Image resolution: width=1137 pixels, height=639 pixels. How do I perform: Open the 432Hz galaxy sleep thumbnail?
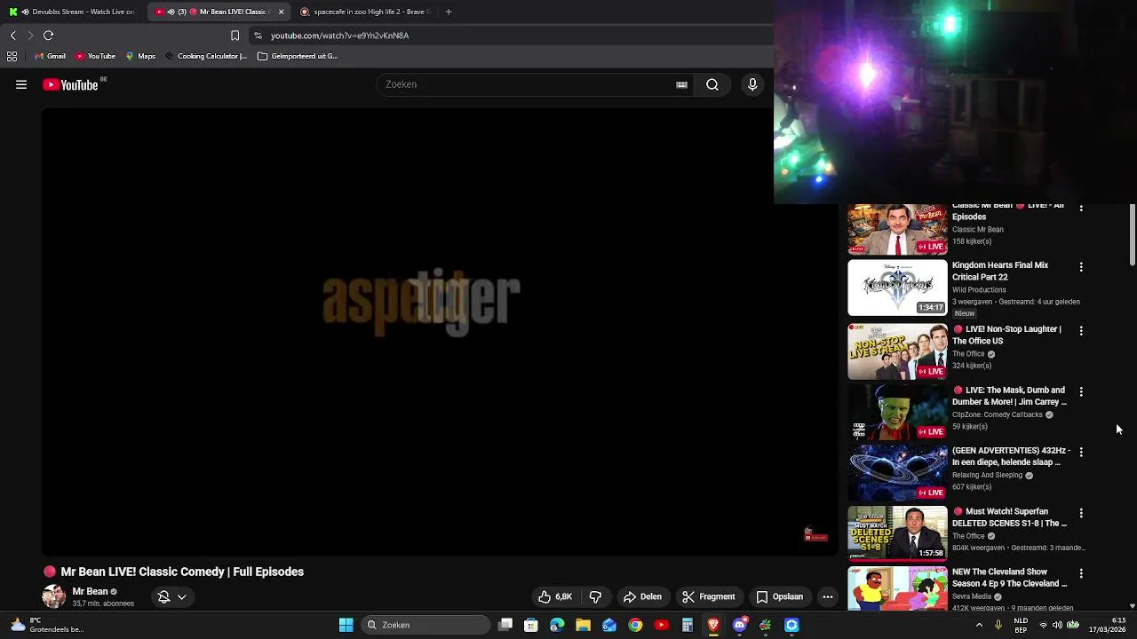tap(897, 473)
